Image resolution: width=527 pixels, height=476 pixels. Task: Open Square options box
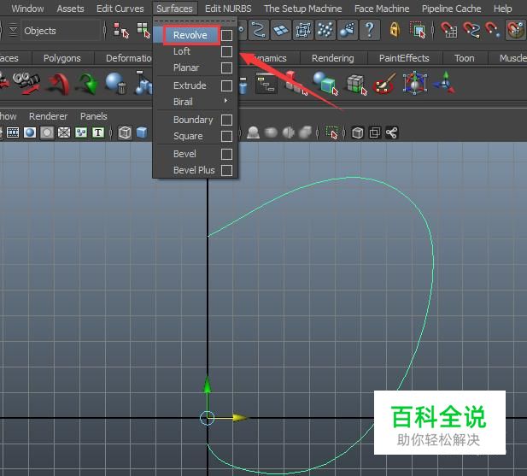click(226, 136)
